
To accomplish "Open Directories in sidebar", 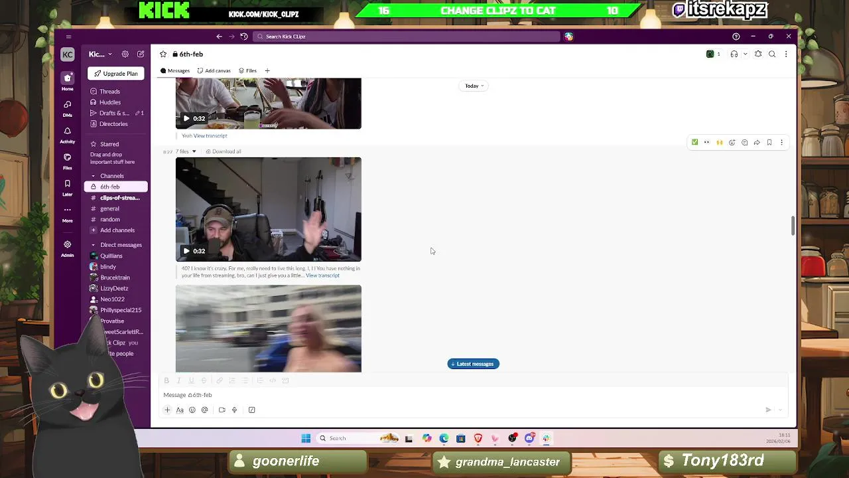I will [x=113, y=124].
